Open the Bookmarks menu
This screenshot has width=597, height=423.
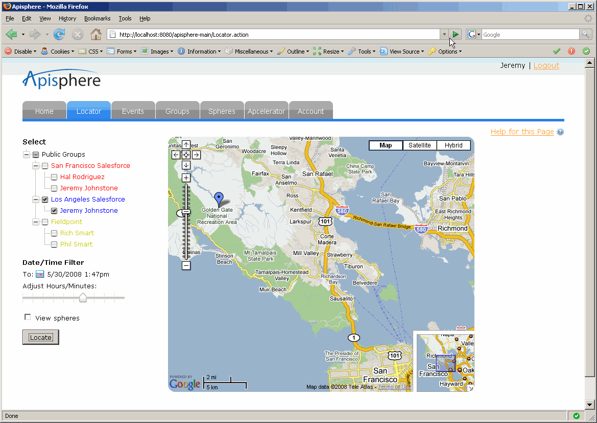[x=98, y=18]
